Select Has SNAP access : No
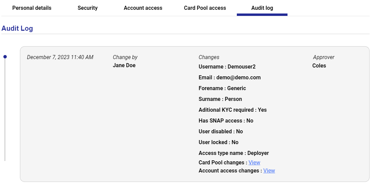The height and width of the screenshot is (188, 375). pyautogui.click(x=226, y=120)
